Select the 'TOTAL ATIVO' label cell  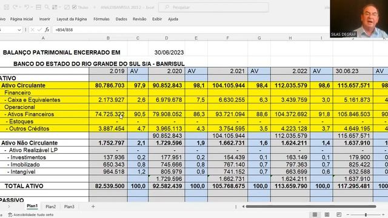point(44,186)
